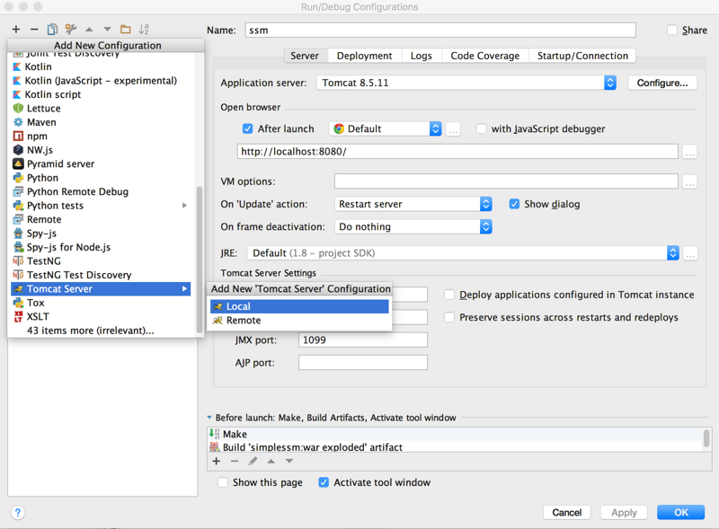Image resolution: width=719 pixels, height=529 pixels.
Task: Click the plus add configuration icon
Action: pyautogui.click(x=16, y=30)
